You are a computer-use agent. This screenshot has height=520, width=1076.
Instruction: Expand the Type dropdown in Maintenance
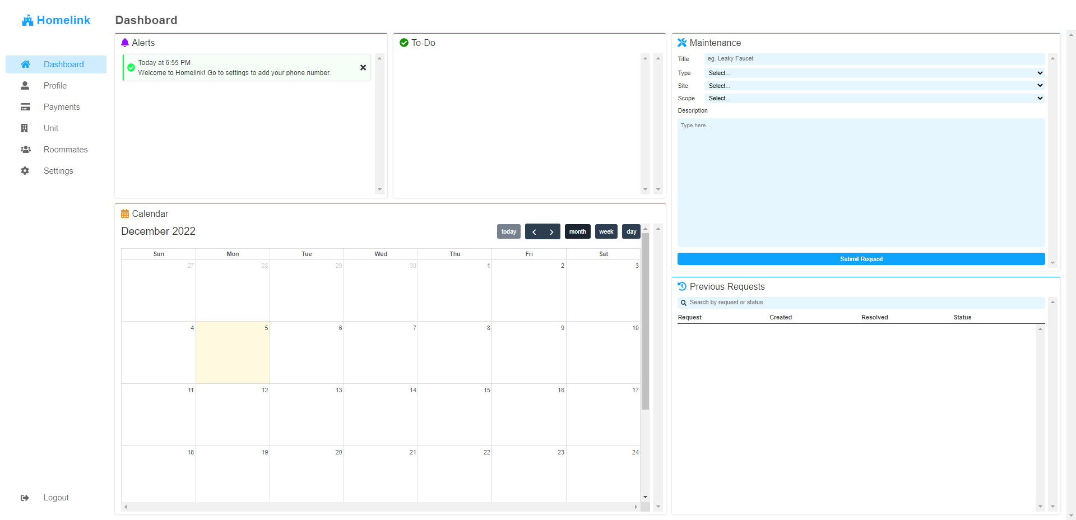point(874,73)
